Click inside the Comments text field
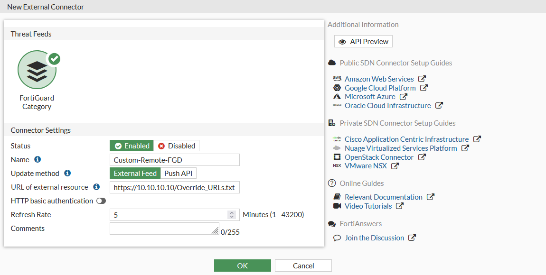546x275 pixels. [161, 228]
